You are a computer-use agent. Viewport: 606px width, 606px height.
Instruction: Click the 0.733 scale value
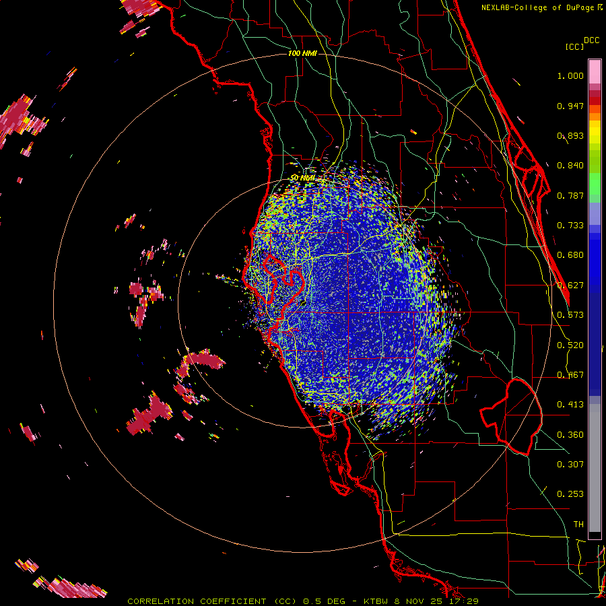(x=570, y=226)
